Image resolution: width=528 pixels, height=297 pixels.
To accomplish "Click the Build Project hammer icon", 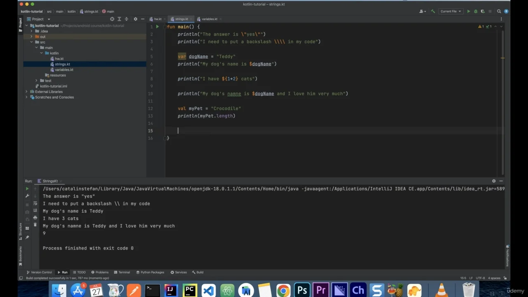I will (x=433, y=12).
